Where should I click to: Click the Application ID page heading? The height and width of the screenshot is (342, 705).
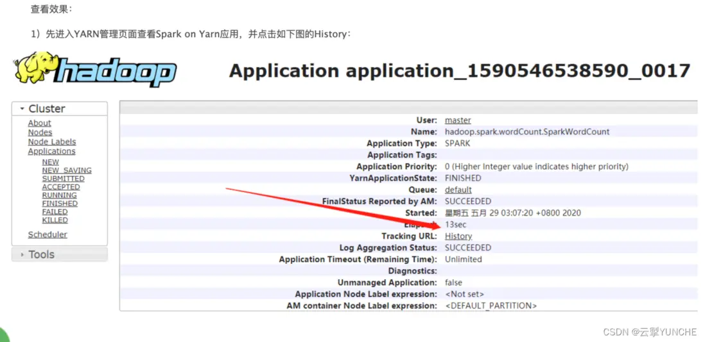pyautogui.click(x=459, y=70)
